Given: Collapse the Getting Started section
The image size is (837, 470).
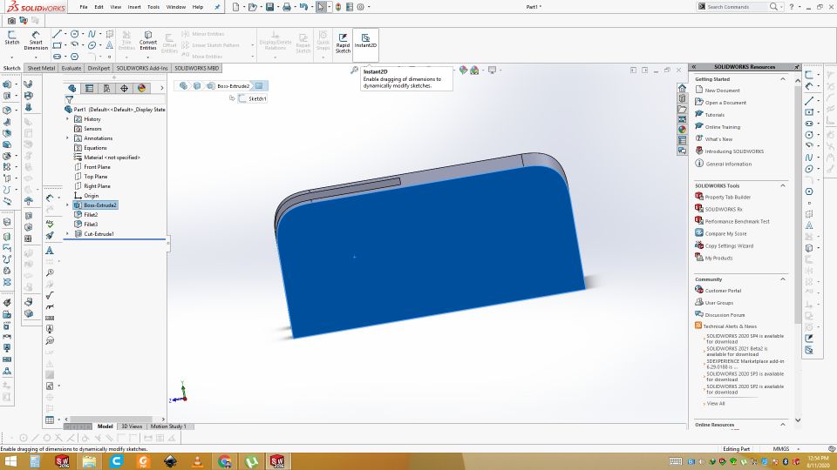Looking at the screenshot, I should 783,79.
